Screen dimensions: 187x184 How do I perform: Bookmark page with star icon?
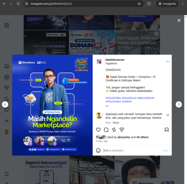pos(139,4)
